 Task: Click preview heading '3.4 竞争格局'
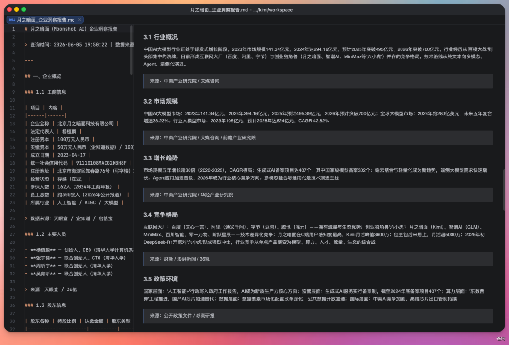point(160,215)
